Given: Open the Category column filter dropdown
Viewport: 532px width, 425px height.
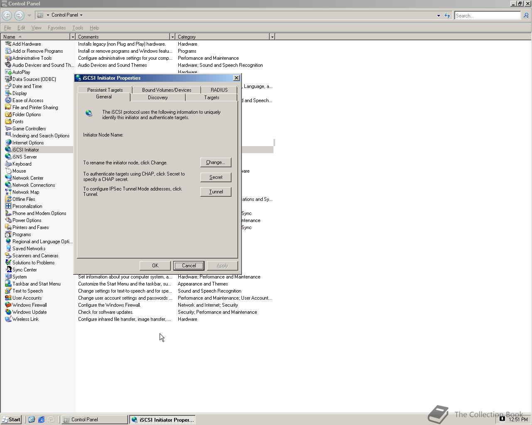Looking at the screenshot, I should (272, 37).
